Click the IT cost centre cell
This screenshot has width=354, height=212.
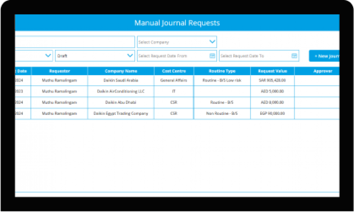[174, 91]
